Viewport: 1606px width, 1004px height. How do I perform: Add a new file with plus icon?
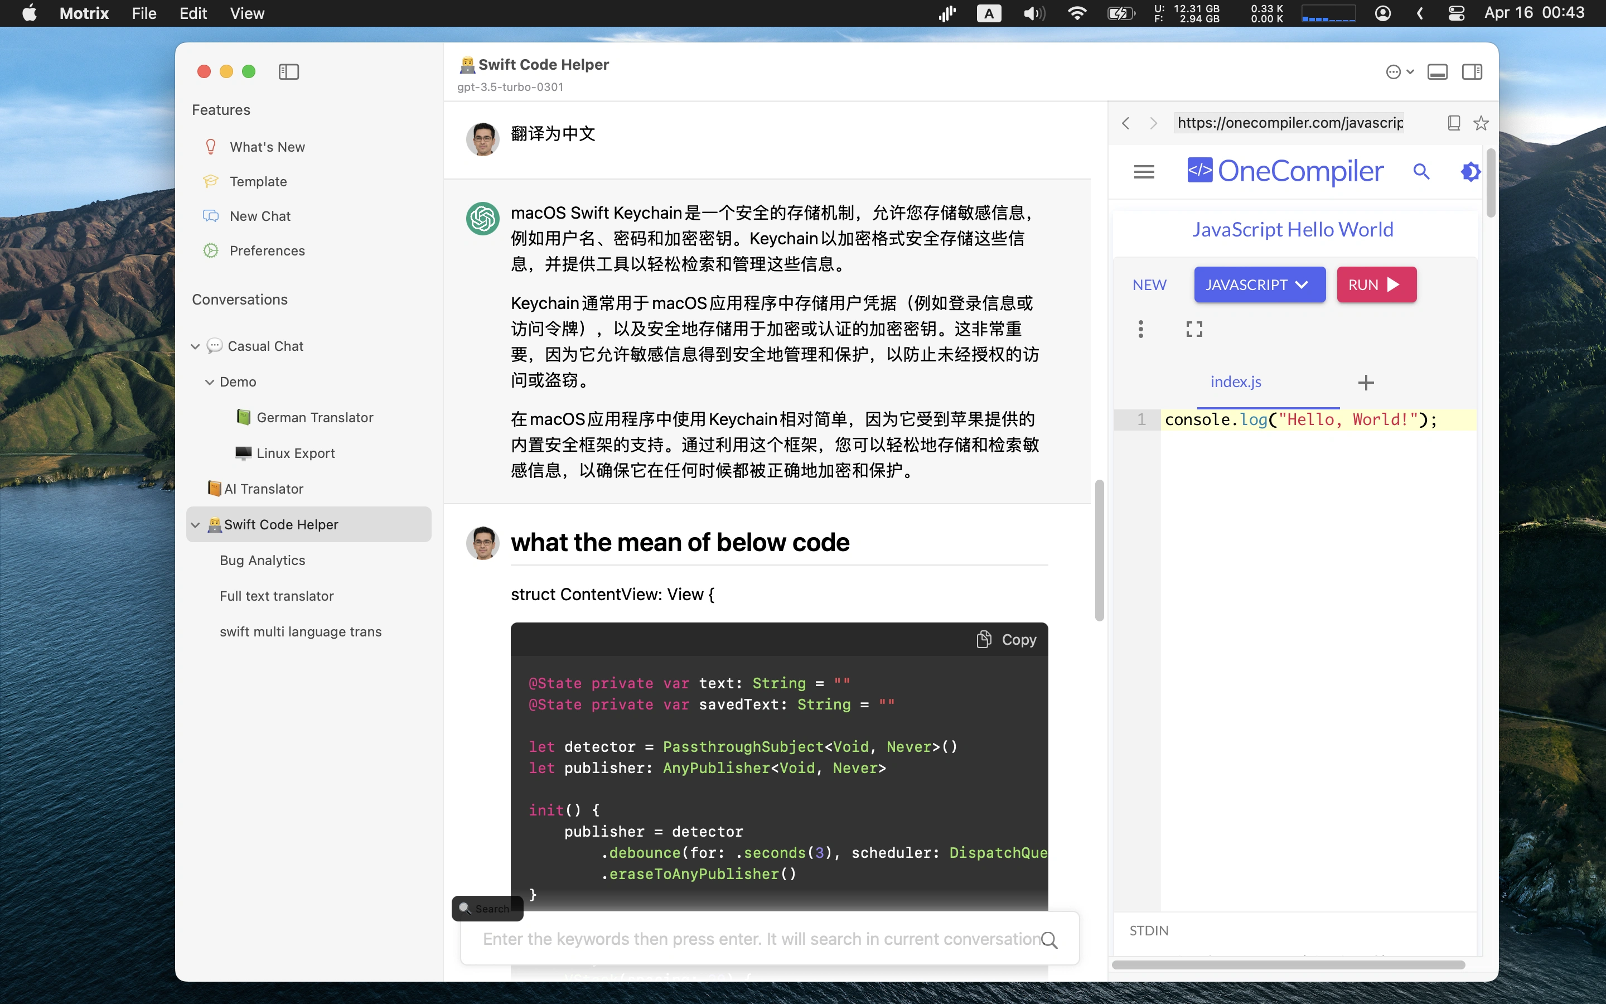(1366, 383)
